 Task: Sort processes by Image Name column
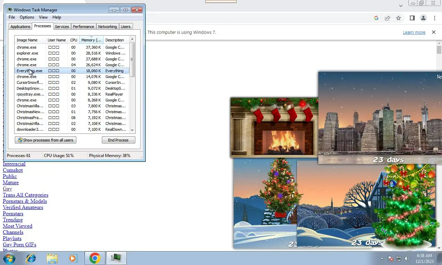30,40
